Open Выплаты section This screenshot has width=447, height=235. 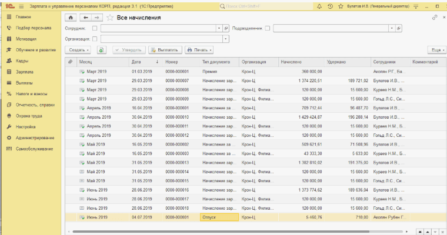coord(31,83)
